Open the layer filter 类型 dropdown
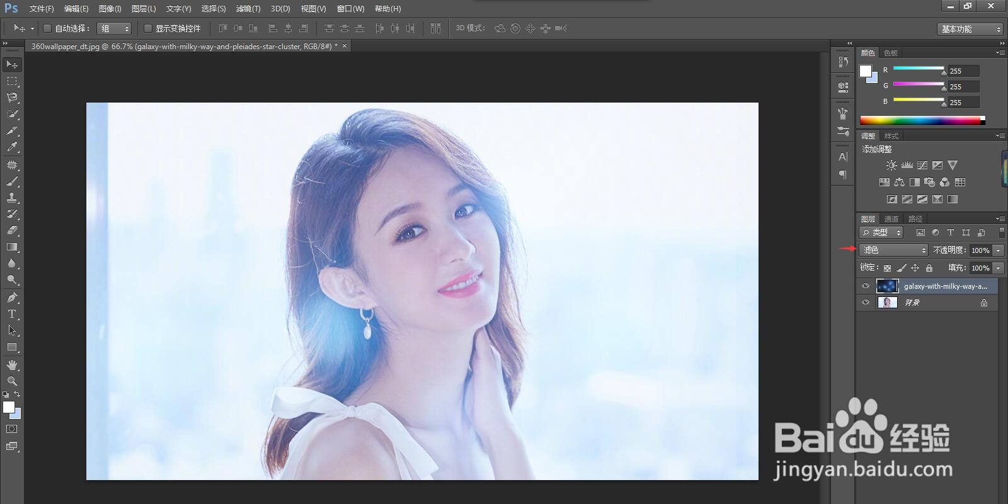Viewport: 1008px width, 504px height. 881,233
